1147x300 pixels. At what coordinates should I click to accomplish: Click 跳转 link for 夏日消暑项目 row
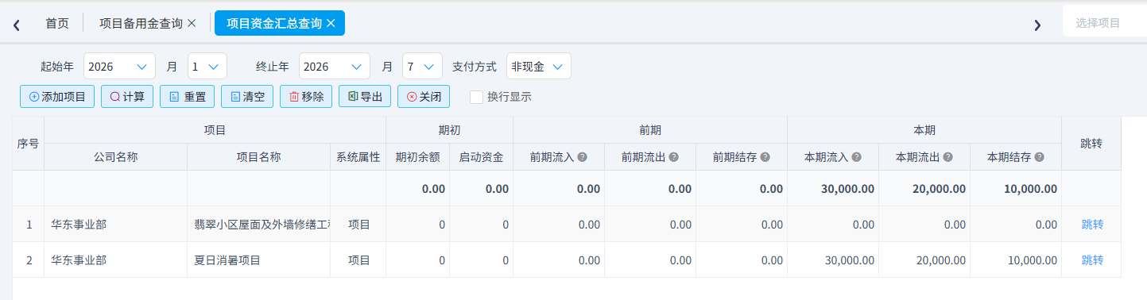point(1092,260)
